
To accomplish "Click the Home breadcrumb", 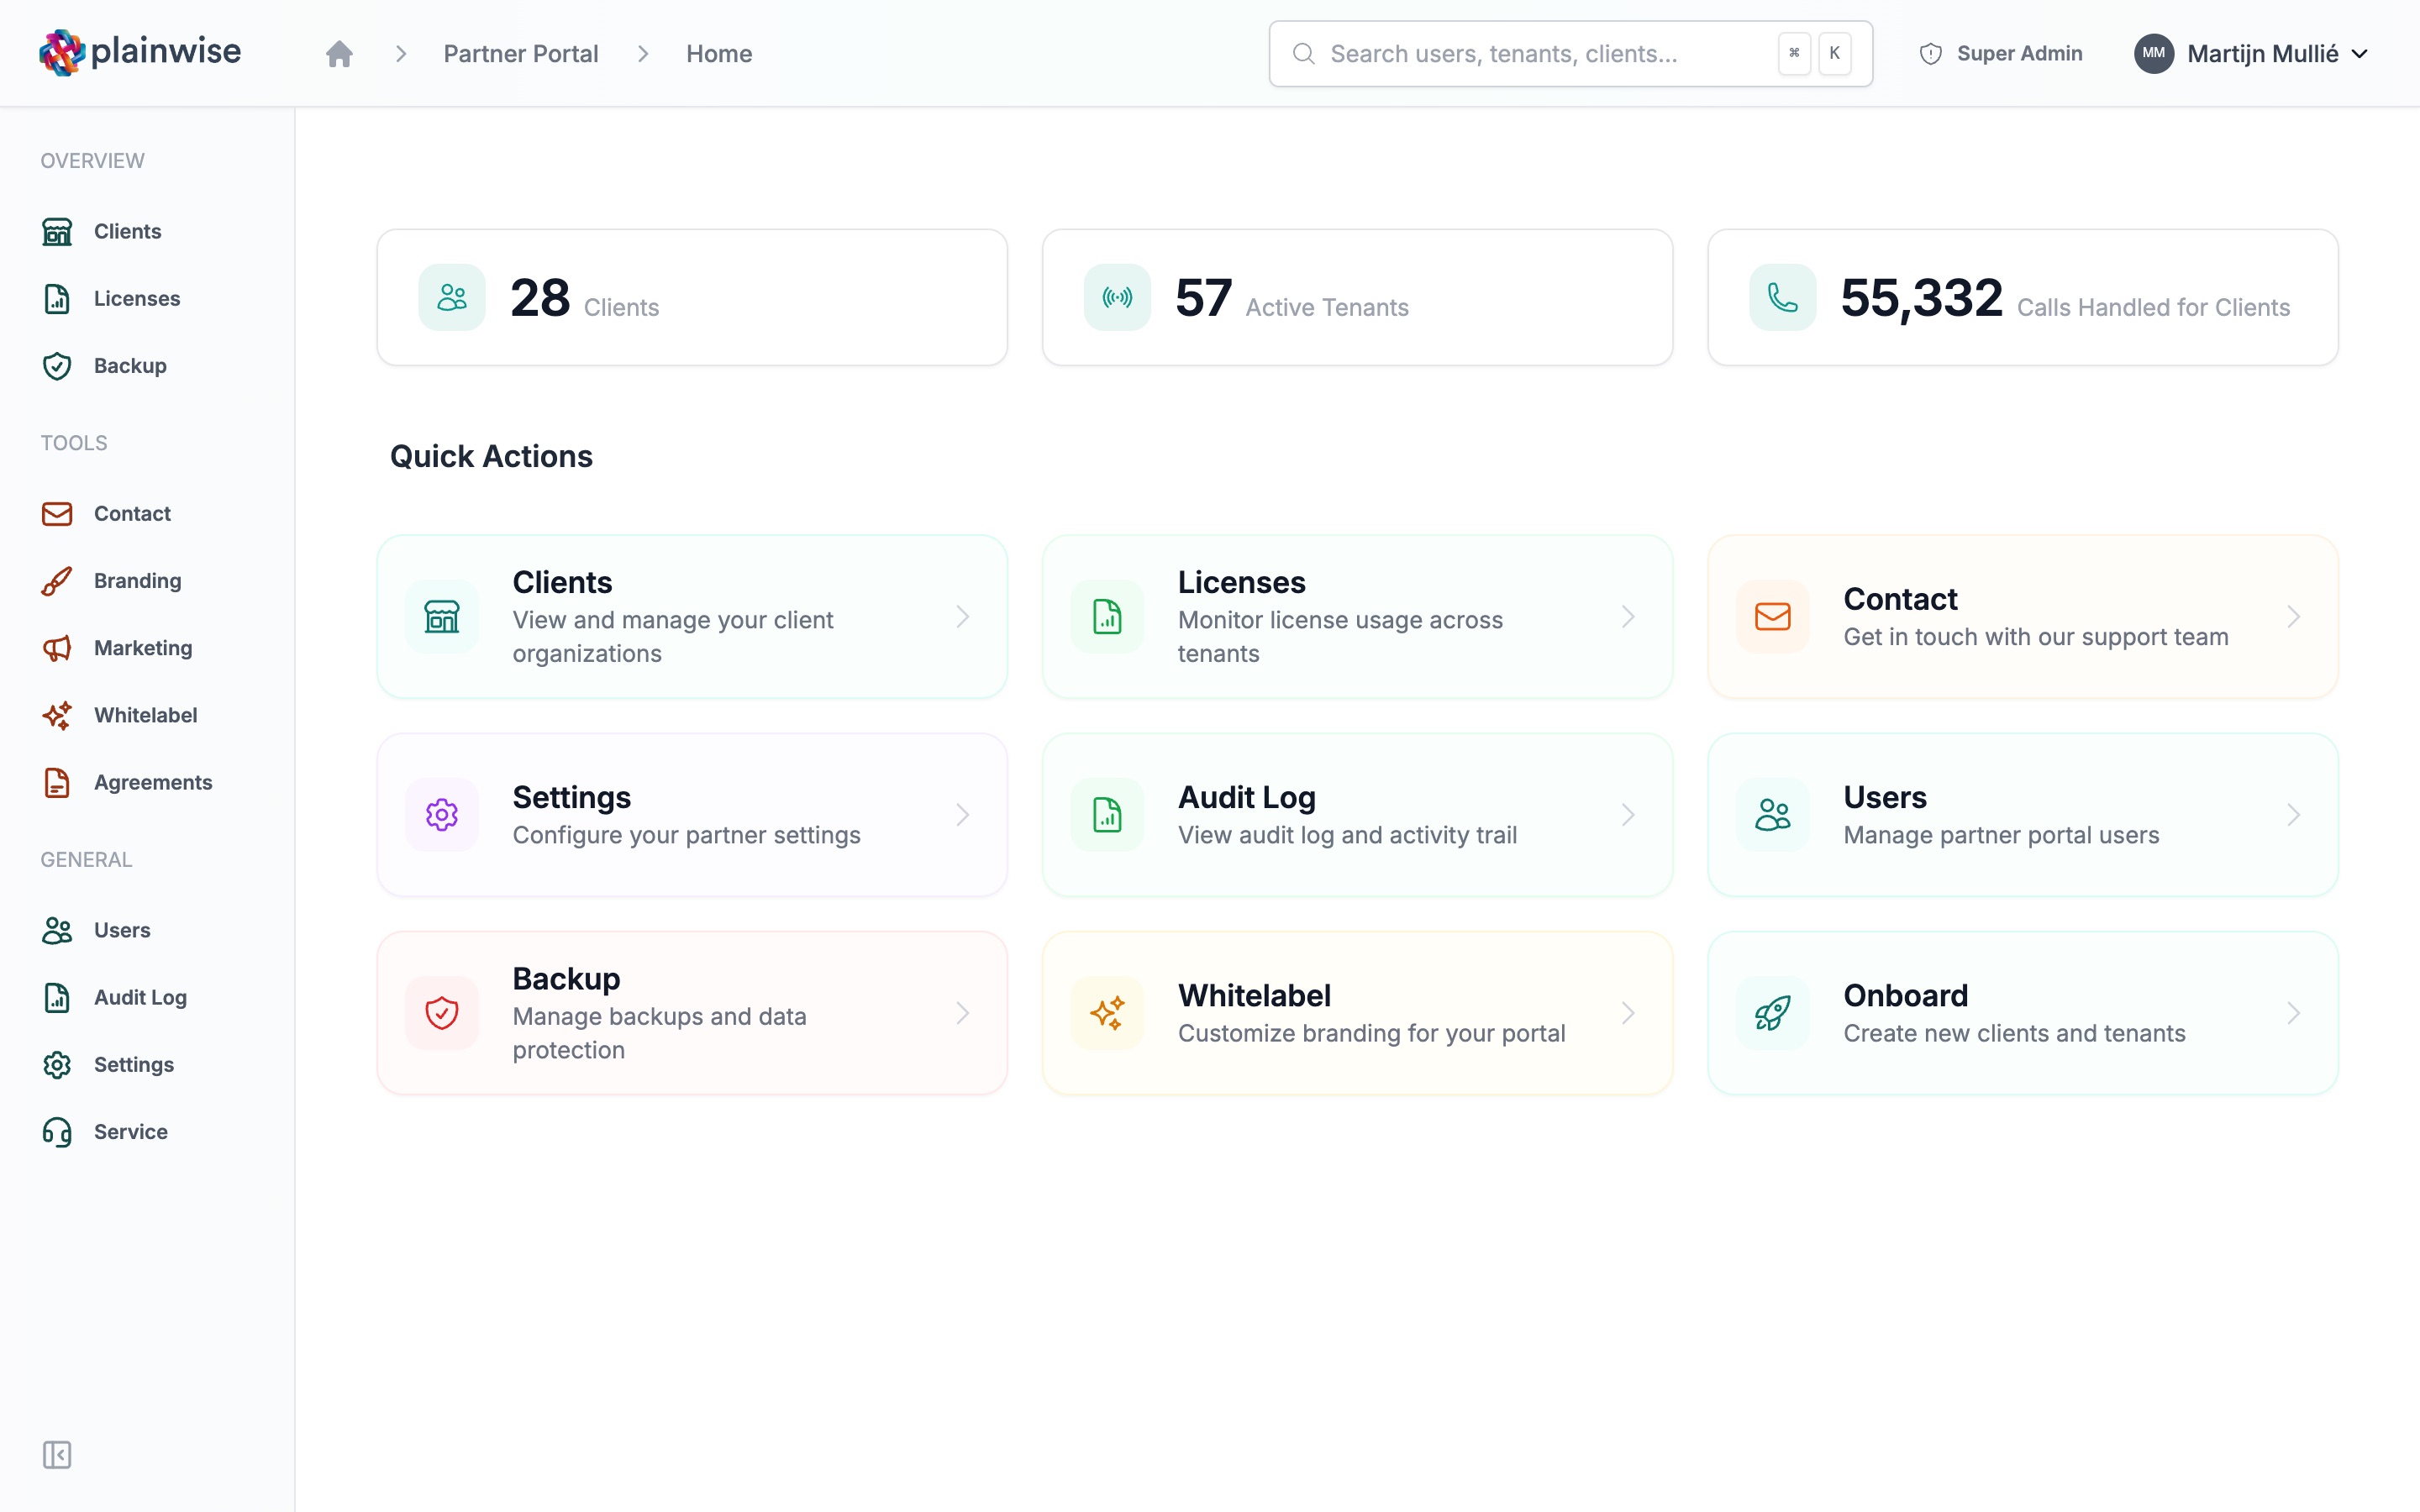I will click(x=719, y=53).
